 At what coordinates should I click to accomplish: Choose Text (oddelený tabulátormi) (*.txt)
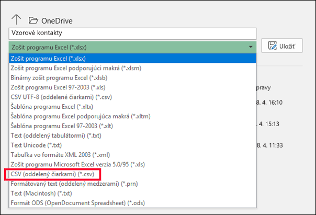click(x=132, y=135)
